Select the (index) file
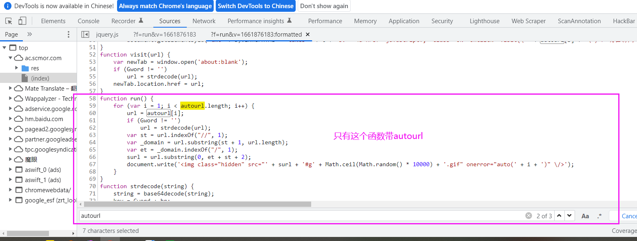 [40, 78]
